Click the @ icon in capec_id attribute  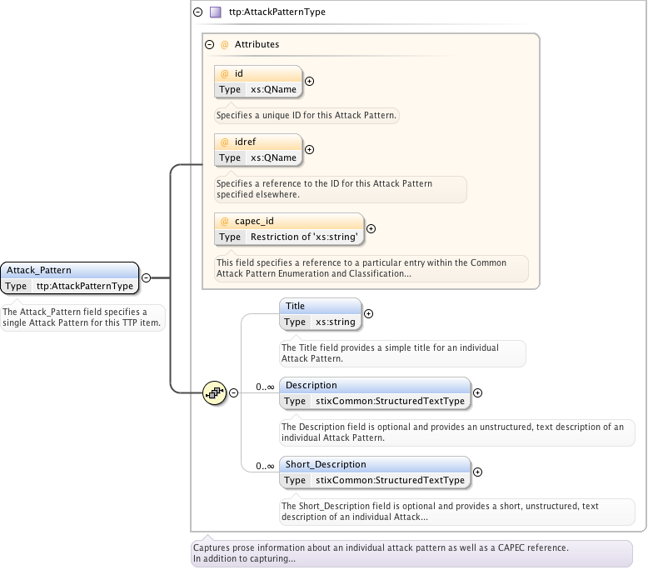pyautogui.click(x=224, y=221)
